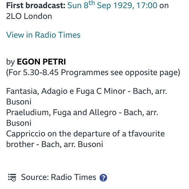Click the word by before EGON PETRI
The height and width of the screenshot is (189, 189).
click(11, 62)
